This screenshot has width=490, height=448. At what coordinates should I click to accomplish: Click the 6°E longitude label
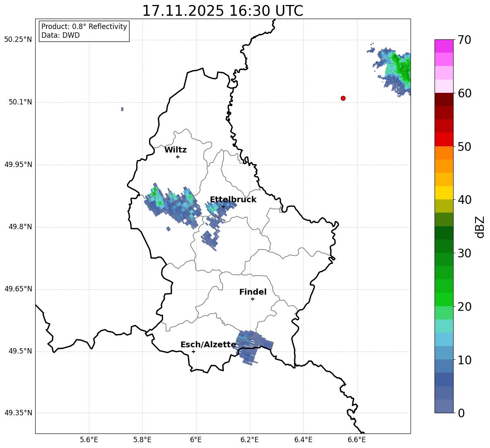click(196, 440)
